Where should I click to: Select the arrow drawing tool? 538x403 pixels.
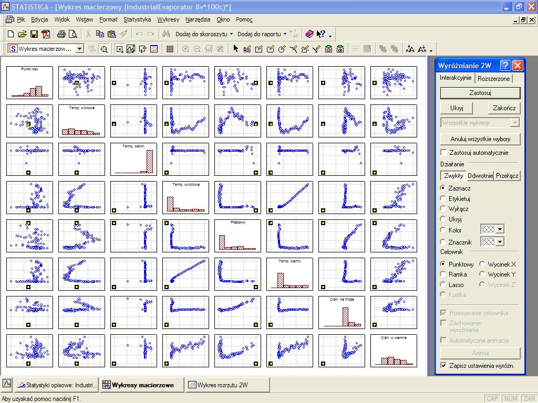pos(317,49)
